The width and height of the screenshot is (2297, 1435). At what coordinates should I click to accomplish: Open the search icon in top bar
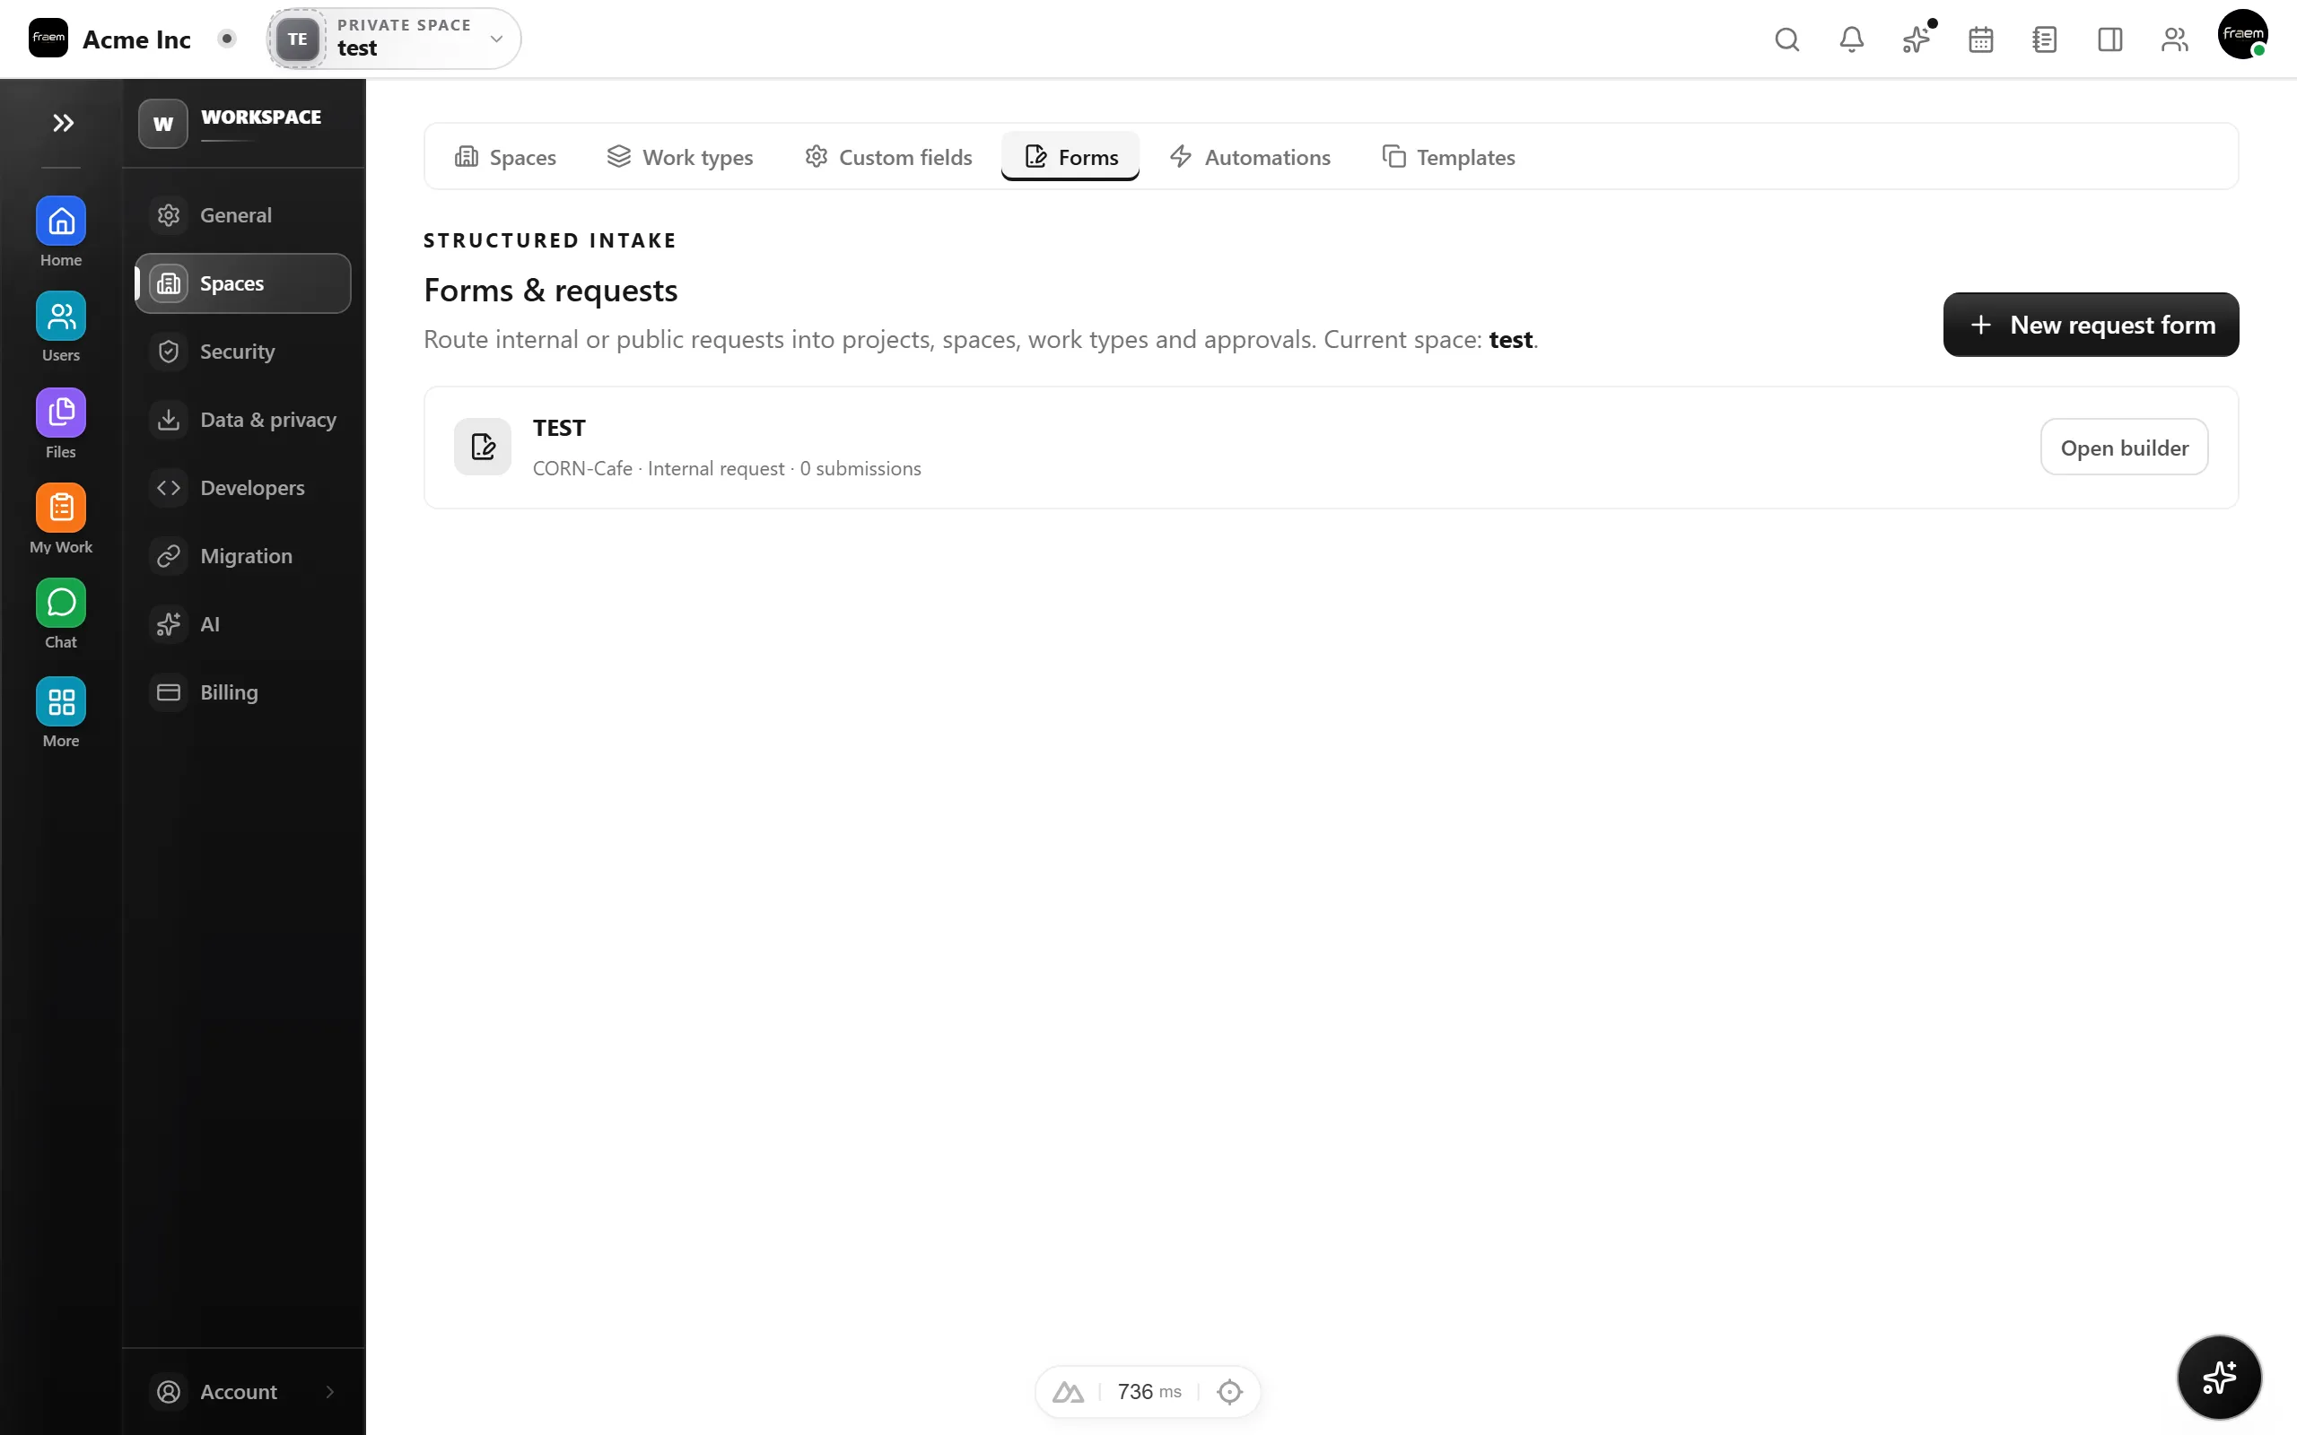click(1786, 39)
